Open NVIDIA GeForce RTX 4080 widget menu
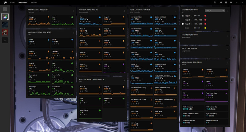246x132 pixels. [x=73, y=33]
